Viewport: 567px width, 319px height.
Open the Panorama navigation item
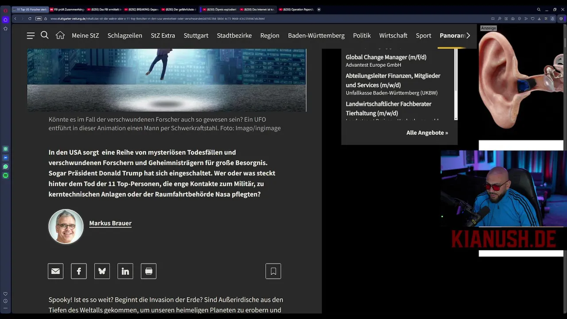(452, 35)
